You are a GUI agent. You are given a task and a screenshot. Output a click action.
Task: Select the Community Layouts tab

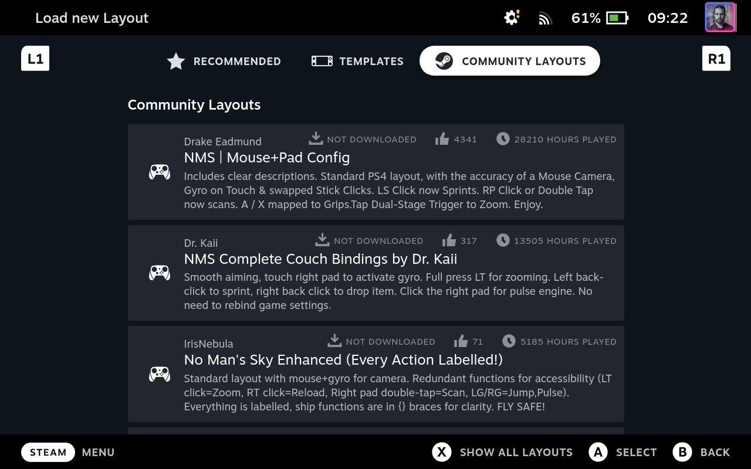(510, 61)
